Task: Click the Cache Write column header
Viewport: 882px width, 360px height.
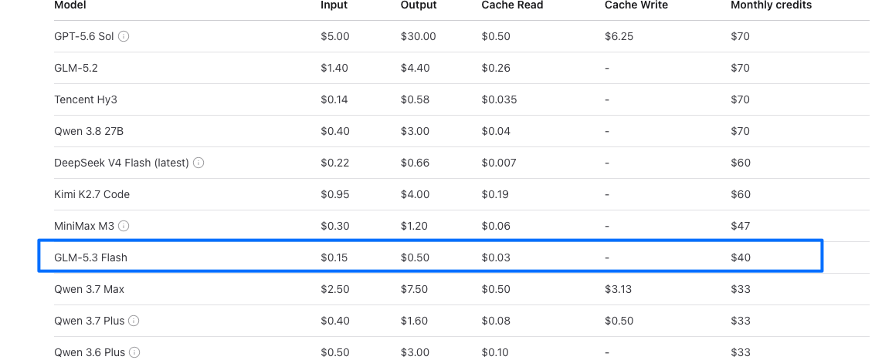Action: point(636,5)
